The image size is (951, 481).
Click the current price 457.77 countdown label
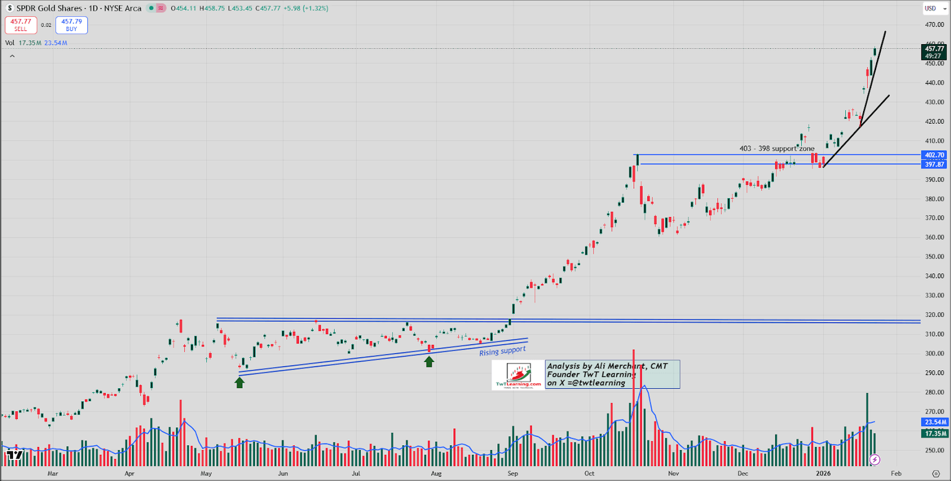934,51
